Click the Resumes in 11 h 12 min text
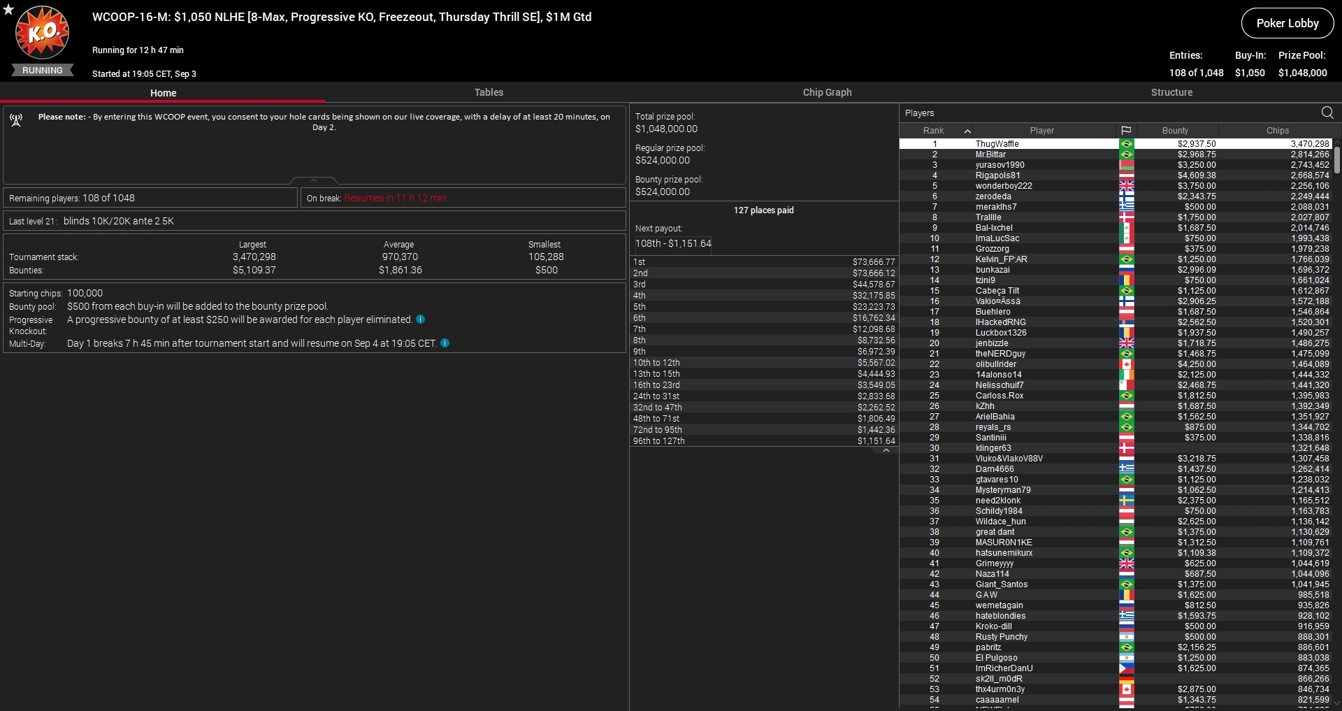This screenshot has height=711, width=1342. point(395,198)
